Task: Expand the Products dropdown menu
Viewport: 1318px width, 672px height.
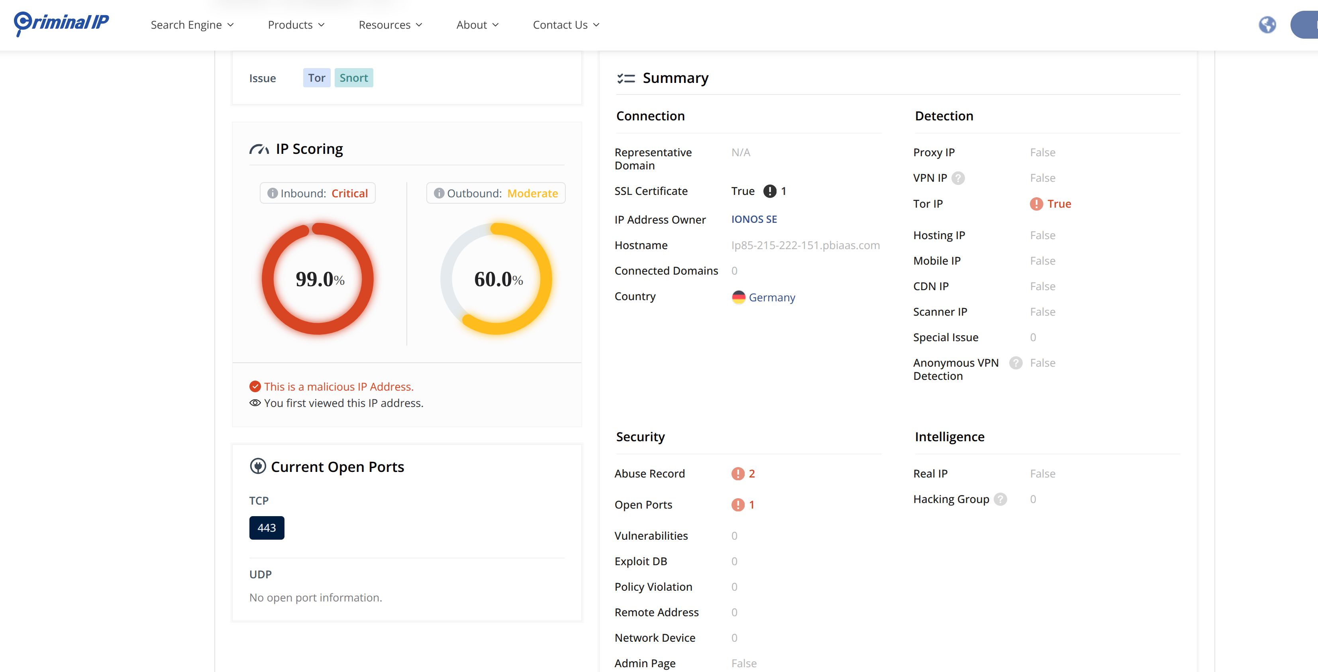Action: click(296, 25)
